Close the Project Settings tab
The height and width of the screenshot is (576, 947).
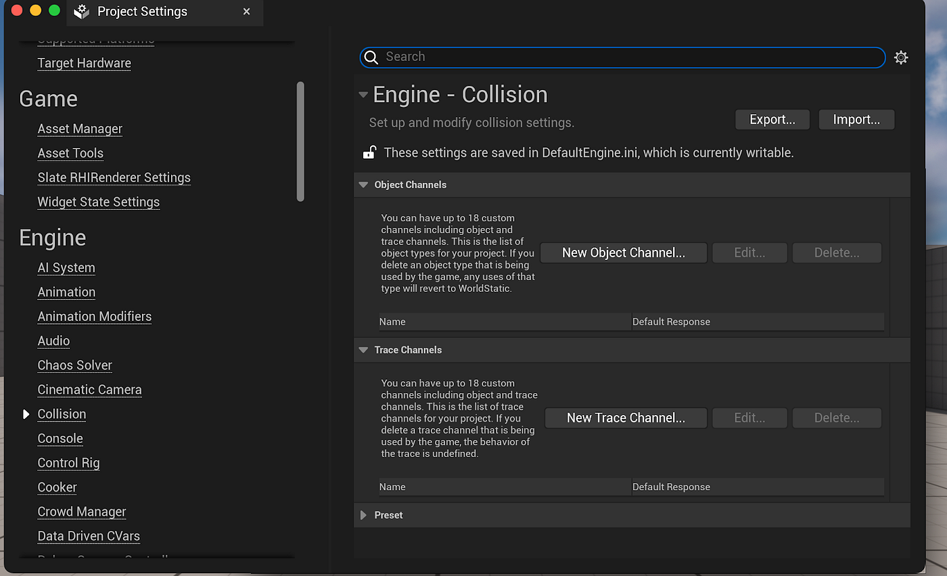246,12
